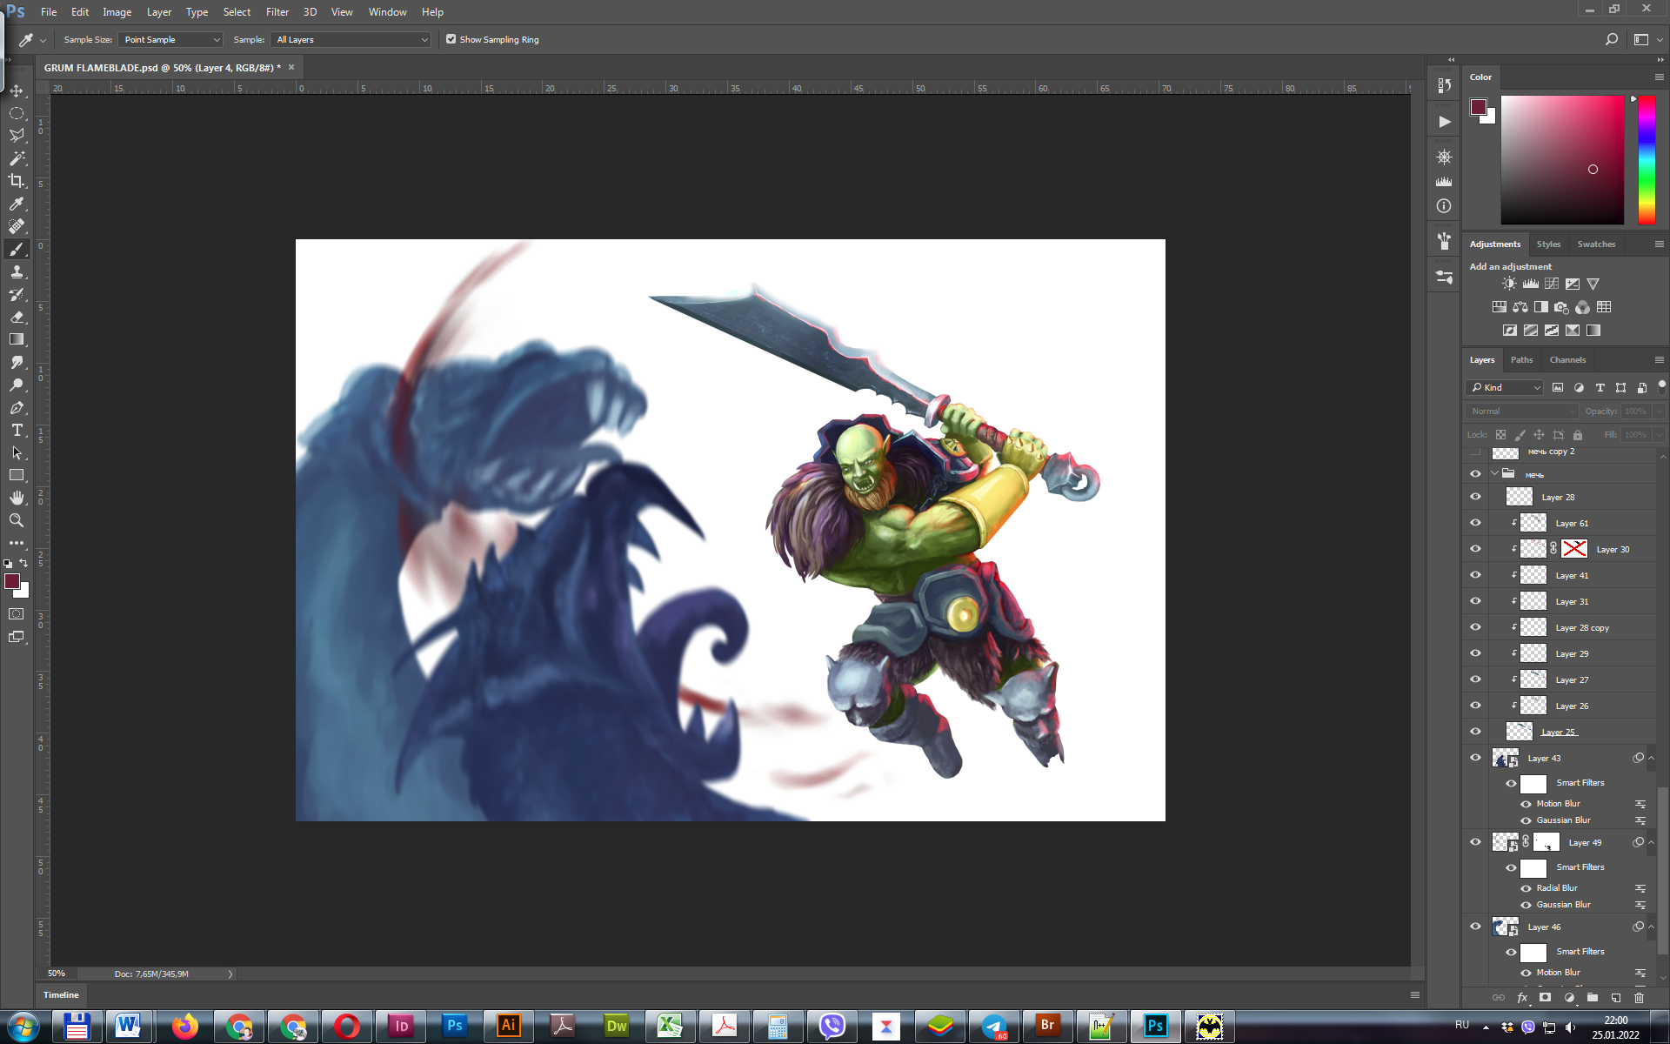Viewport: 1670px width, 1044px height.
Task: Hide Layer 61 visibility eye
Action: pos(1475,523)
